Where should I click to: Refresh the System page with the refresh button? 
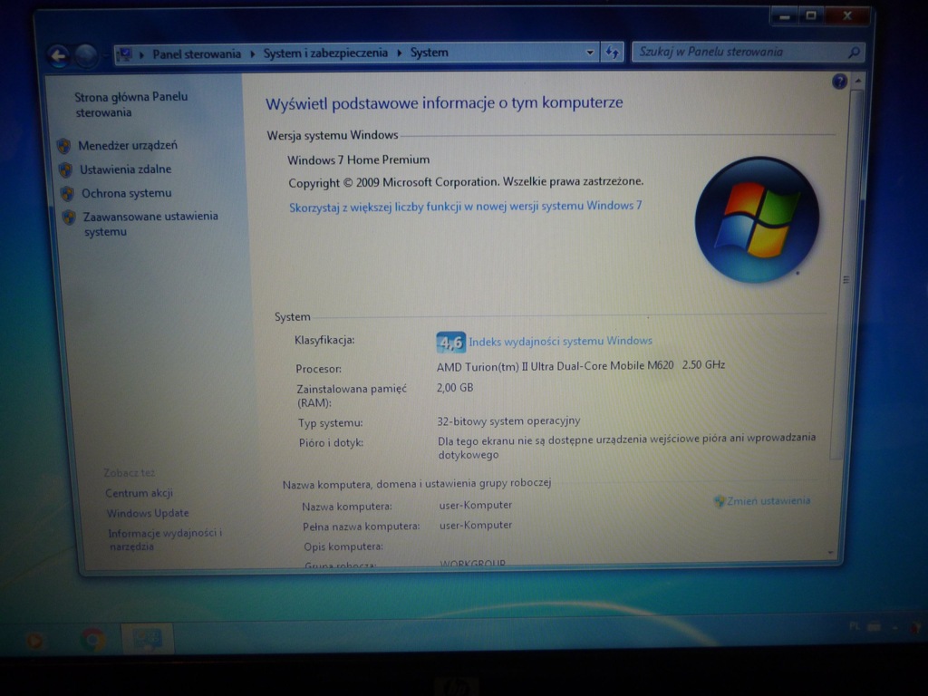click(612, 53)
